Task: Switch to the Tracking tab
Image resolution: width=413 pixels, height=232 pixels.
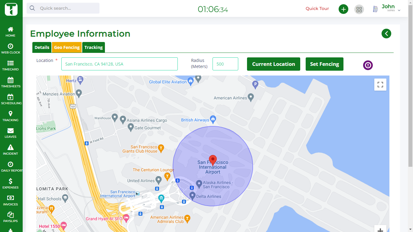Action: [93, 47]
